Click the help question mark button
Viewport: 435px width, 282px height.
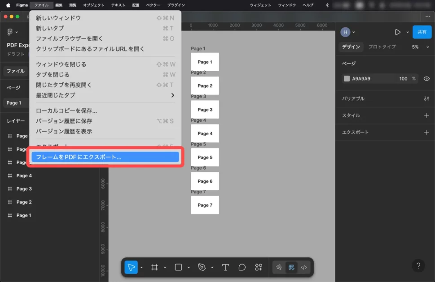[x=418, y=265]
